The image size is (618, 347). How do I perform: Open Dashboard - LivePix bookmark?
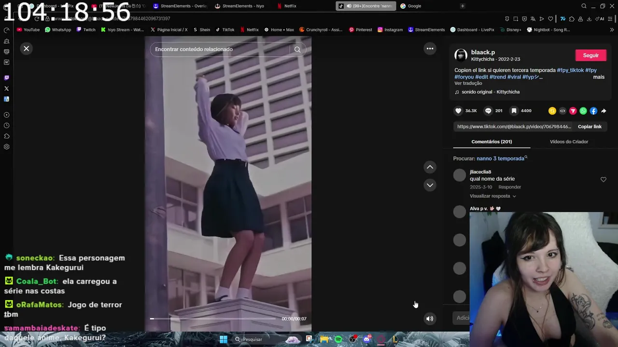click(x=472, y=30)
